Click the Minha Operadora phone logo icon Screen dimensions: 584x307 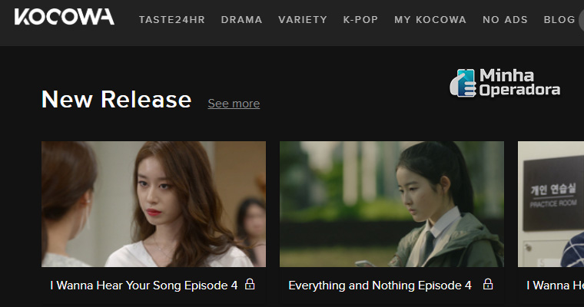point(463,83)
